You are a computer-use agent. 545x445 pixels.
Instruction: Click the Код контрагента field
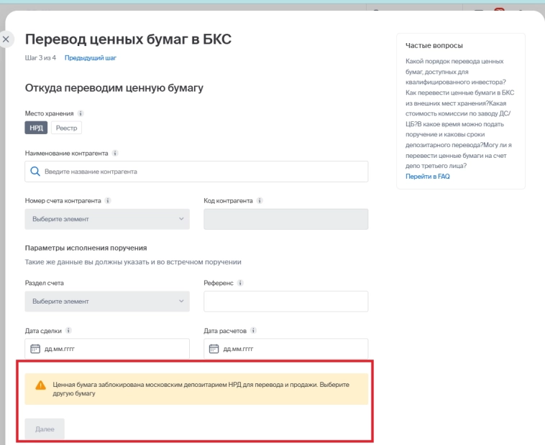(285, 219)
